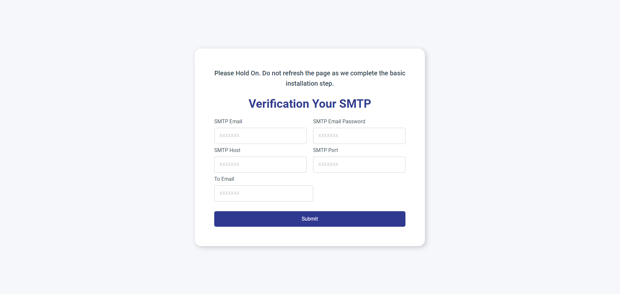The image size is (620, 294).
Task: Click the "SMTP Email Password" label
Action: pos(339,122)
